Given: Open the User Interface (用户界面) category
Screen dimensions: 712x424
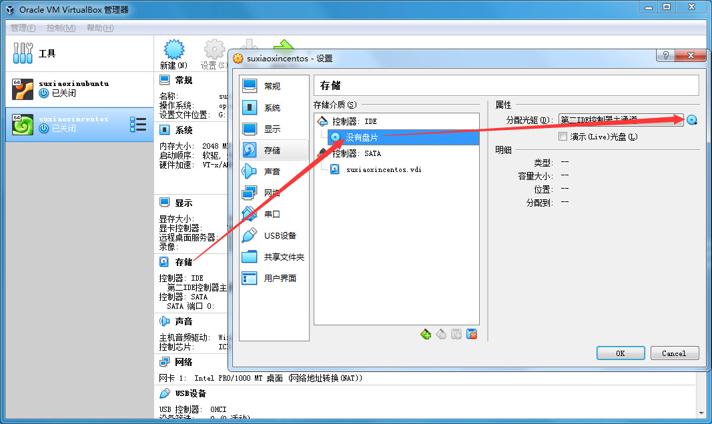Looking at the screenshot, I should coord(274,278).
